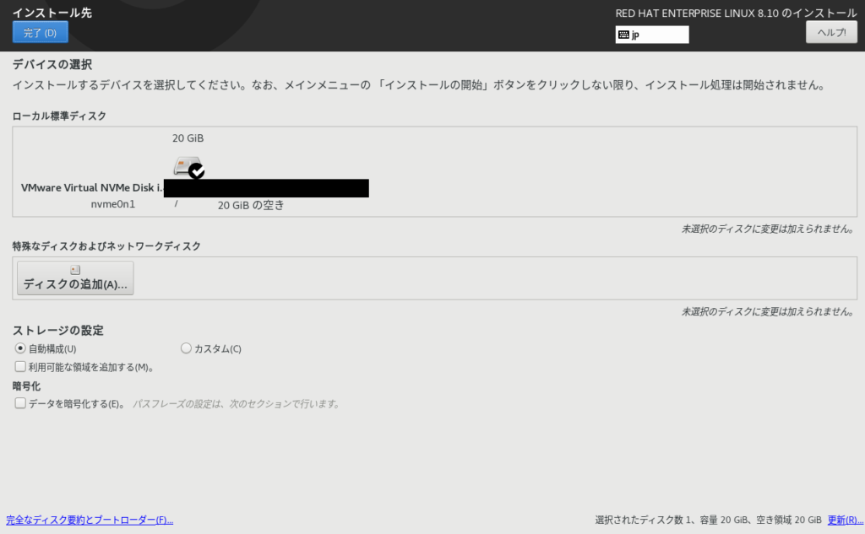Toggle データを暗号化する(E) checkbox

20,403
